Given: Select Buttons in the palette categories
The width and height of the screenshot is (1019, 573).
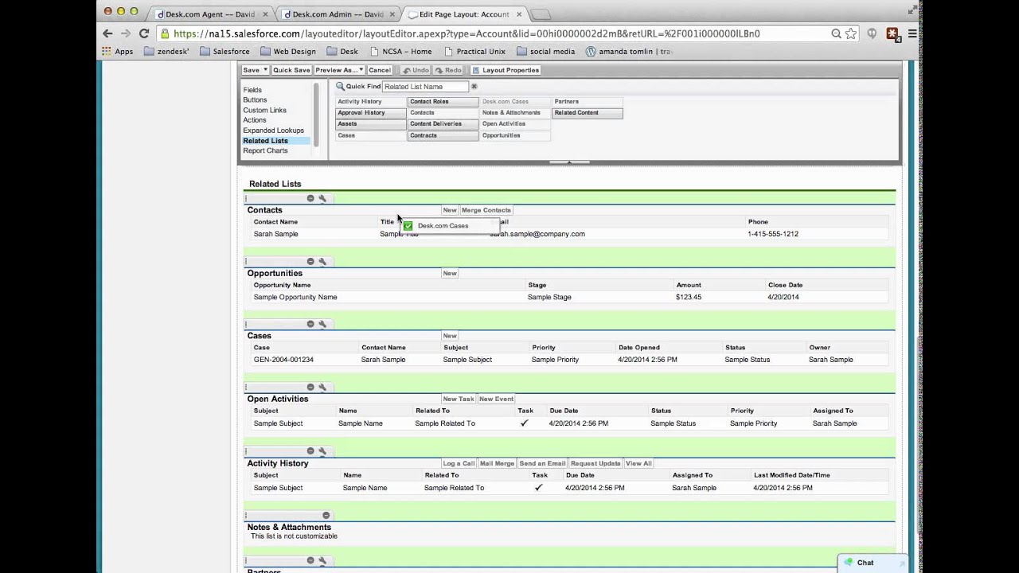Looking at the screenshot, I should point(255,100).
